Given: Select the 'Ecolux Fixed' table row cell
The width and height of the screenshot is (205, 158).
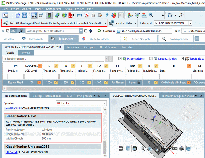Looking at the screenshot, I should (x=15, y=83).
